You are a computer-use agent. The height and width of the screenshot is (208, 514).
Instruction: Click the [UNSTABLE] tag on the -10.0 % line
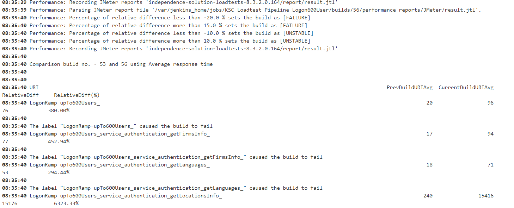tap(298, 33)
